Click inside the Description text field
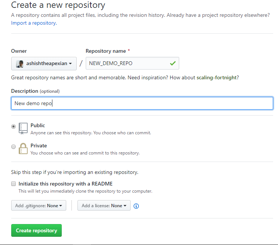The image size is (278, 245). [142, 103]
